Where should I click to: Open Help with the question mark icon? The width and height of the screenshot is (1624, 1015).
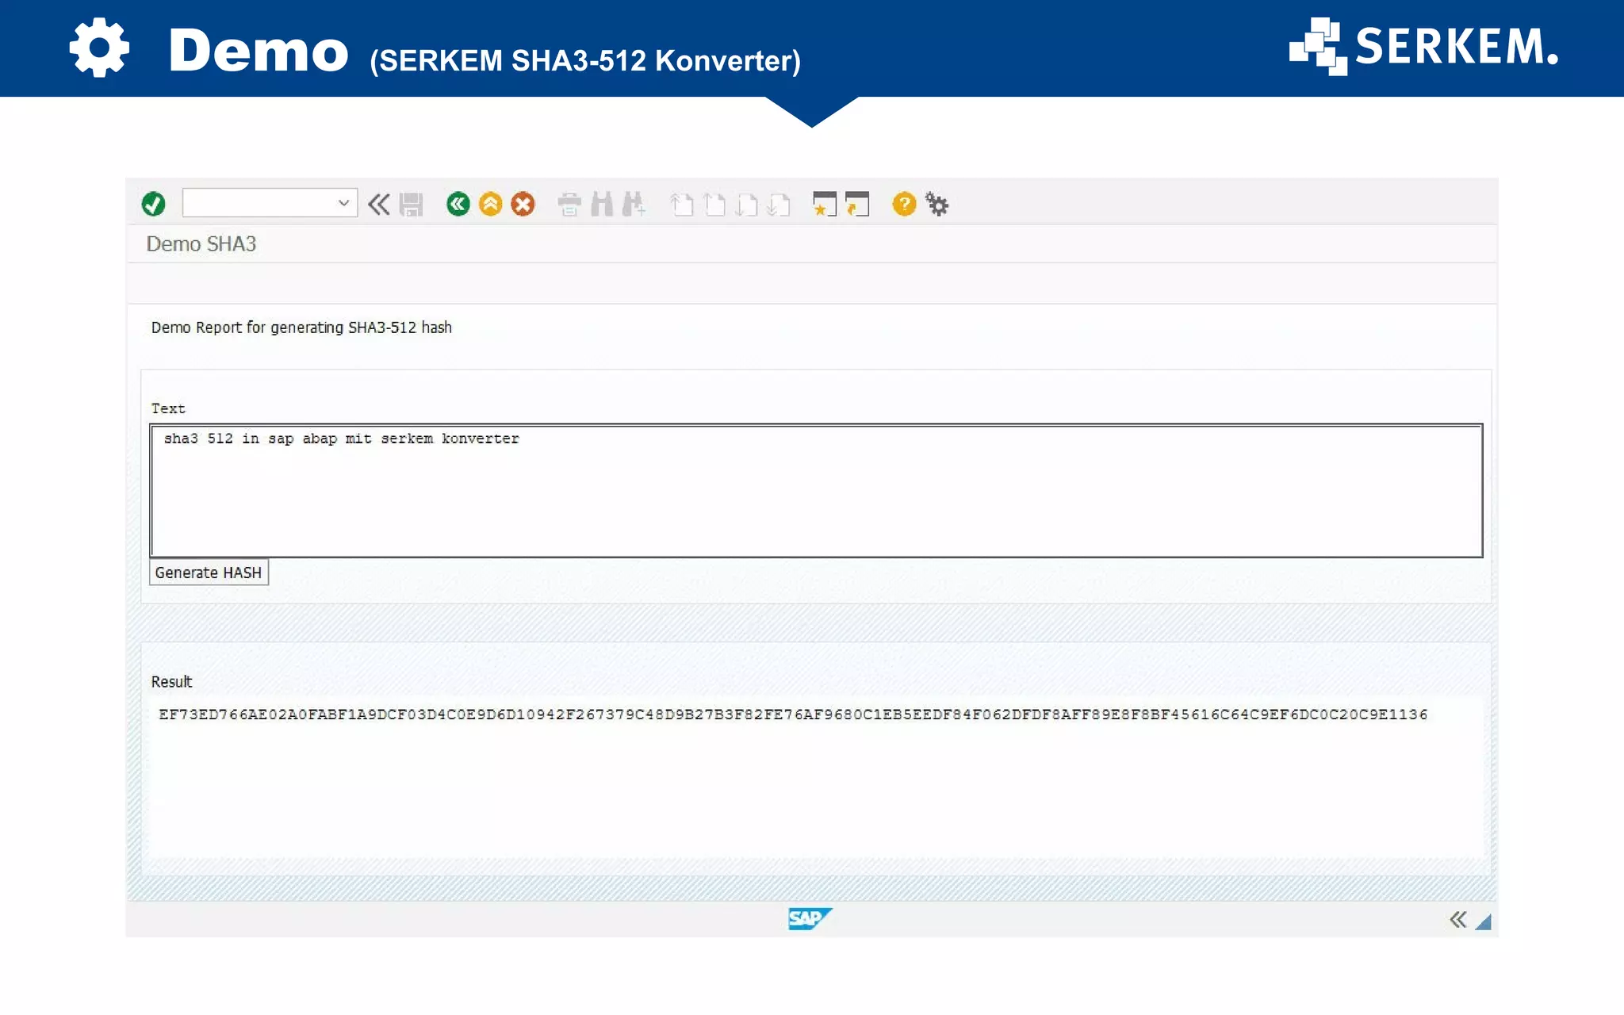[x=904, y=204]
